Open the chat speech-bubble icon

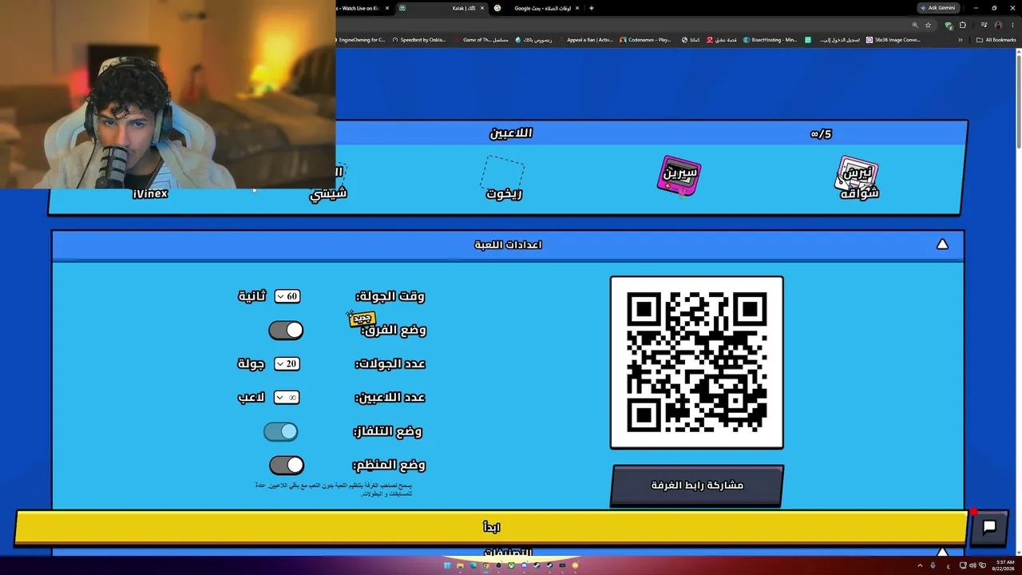point(988,527)
